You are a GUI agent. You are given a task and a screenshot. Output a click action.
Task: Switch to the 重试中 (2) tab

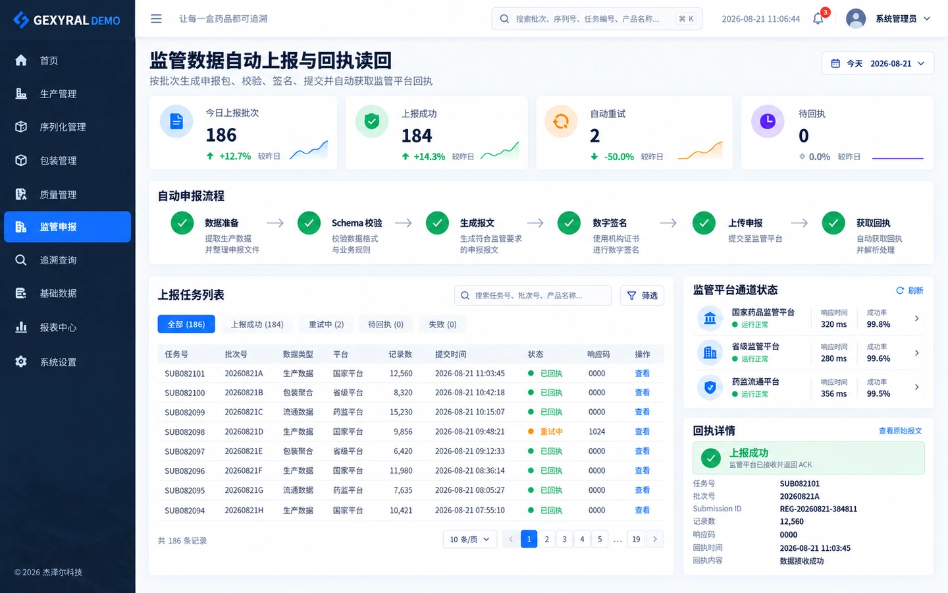point(327,324)
